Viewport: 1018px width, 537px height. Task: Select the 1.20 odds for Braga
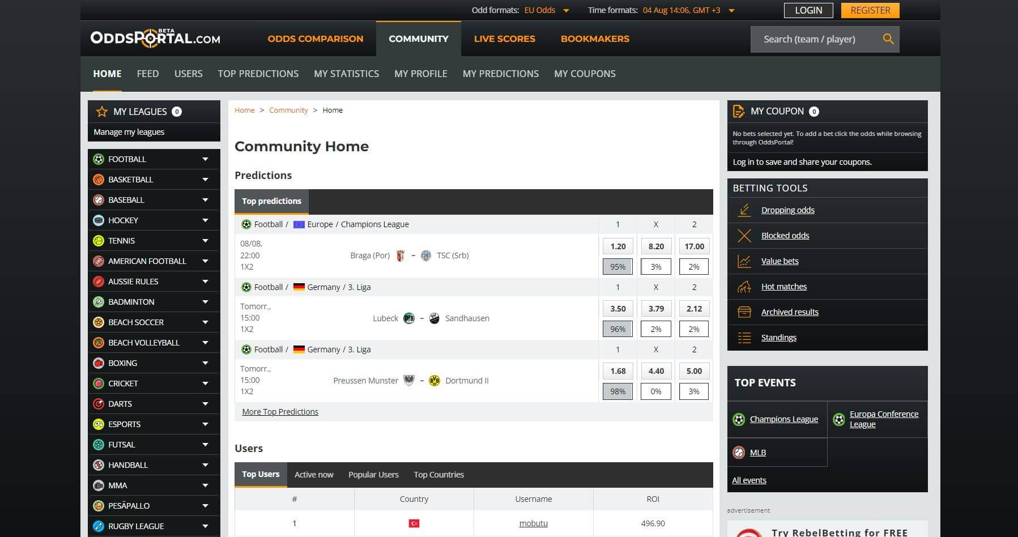(x=617, y=246)
